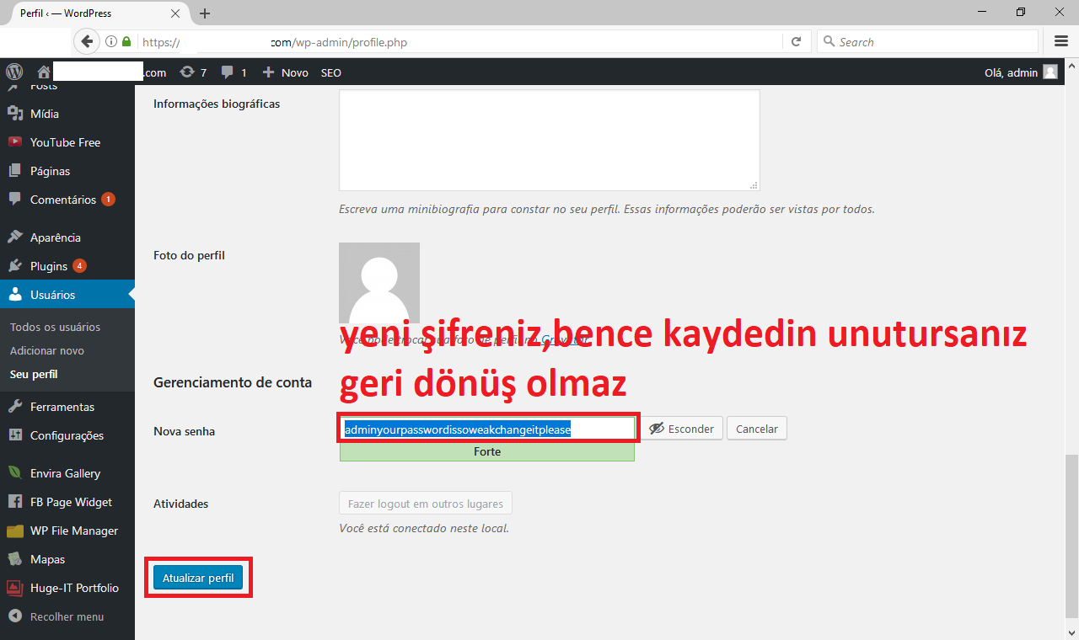Close the Perfil WordPress tab
This screenshot has width=1079, height=640.
176,13
